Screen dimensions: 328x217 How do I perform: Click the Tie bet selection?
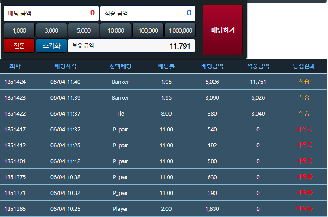tap(121, 113)
